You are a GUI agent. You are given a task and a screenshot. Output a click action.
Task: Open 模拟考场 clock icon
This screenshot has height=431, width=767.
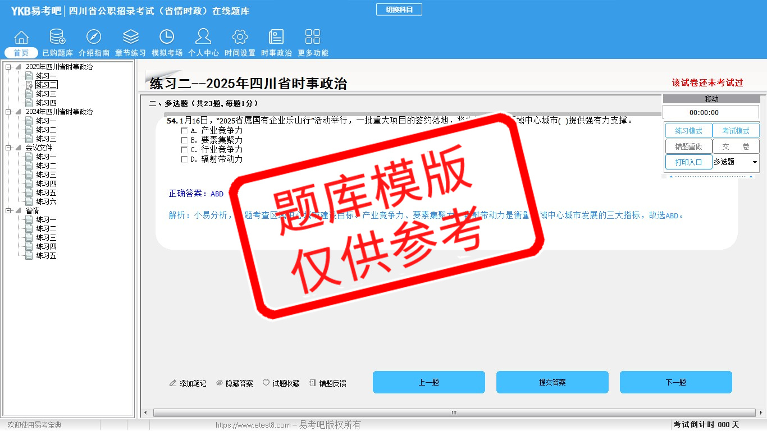[167, 38]
